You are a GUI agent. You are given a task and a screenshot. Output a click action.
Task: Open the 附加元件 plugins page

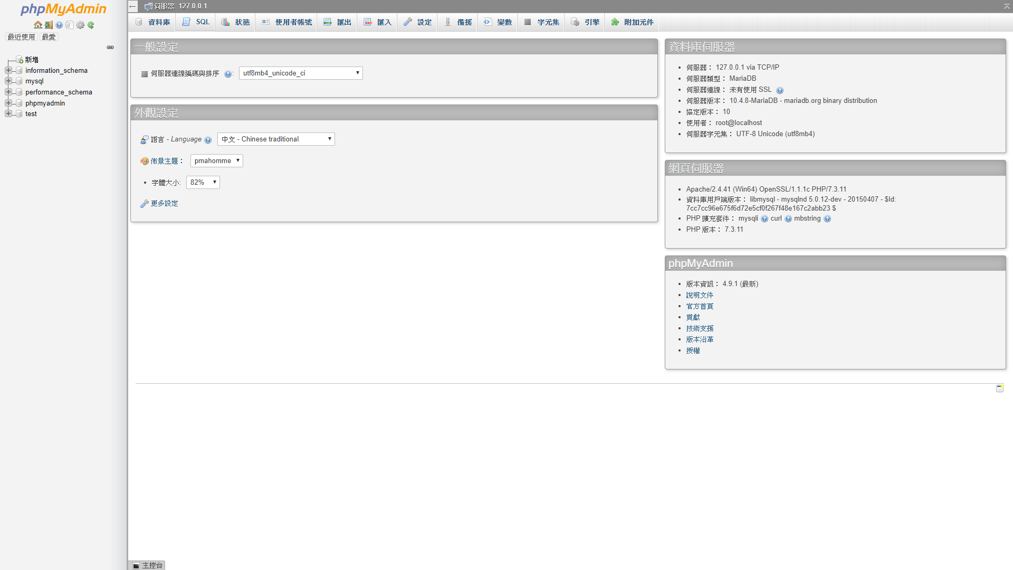click(631, 22)
